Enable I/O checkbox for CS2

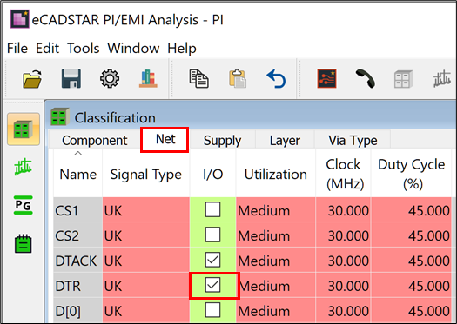coord(212,235)
